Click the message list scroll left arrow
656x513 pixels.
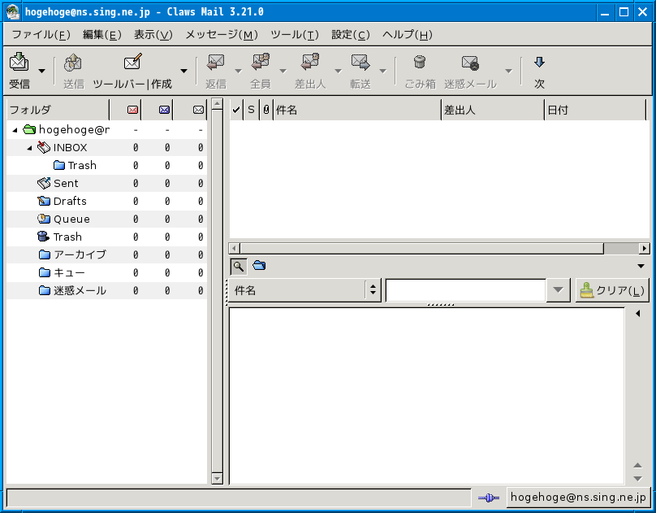[235, 248]
